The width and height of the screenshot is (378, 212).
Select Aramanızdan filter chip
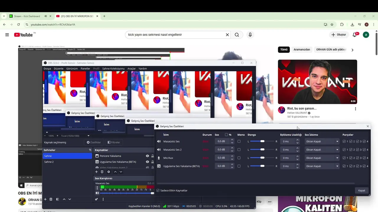(x=302, y=49)
